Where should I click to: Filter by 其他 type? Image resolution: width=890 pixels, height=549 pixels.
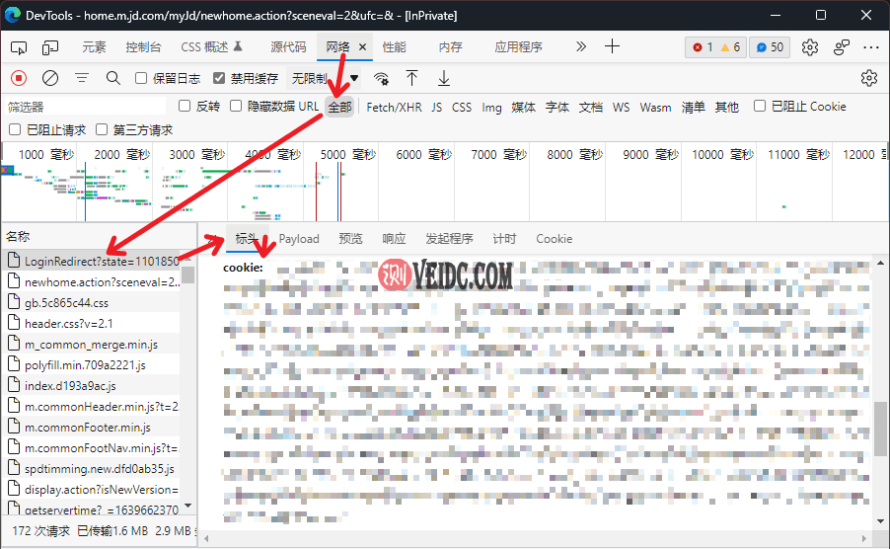point(726,107)
